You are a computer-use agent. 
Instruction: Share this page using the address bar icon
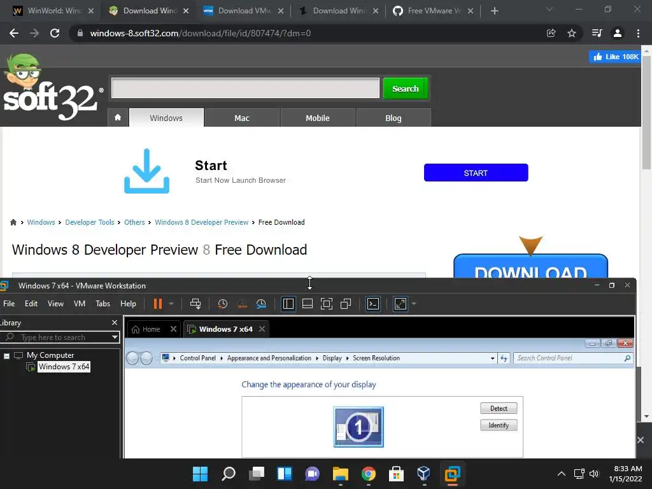click(551, 33)
